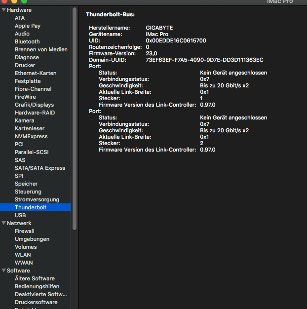Collapse the Software section triangle
Viewport: 307px width, 309px height.
pos(4,270)
